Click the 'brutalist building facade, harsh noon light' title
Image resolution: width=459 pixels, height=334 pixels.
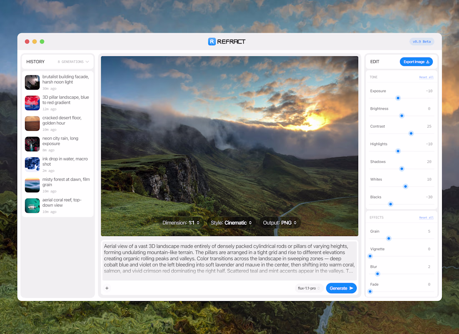pos(66,79)
